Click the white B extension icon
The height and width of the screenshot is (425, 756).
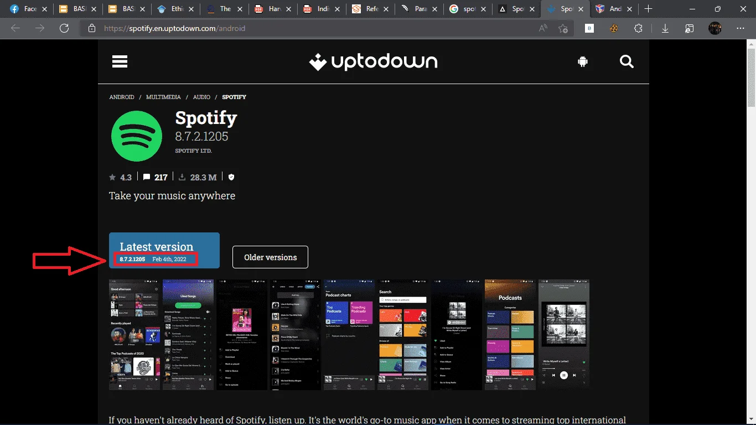tap(589, 28)
